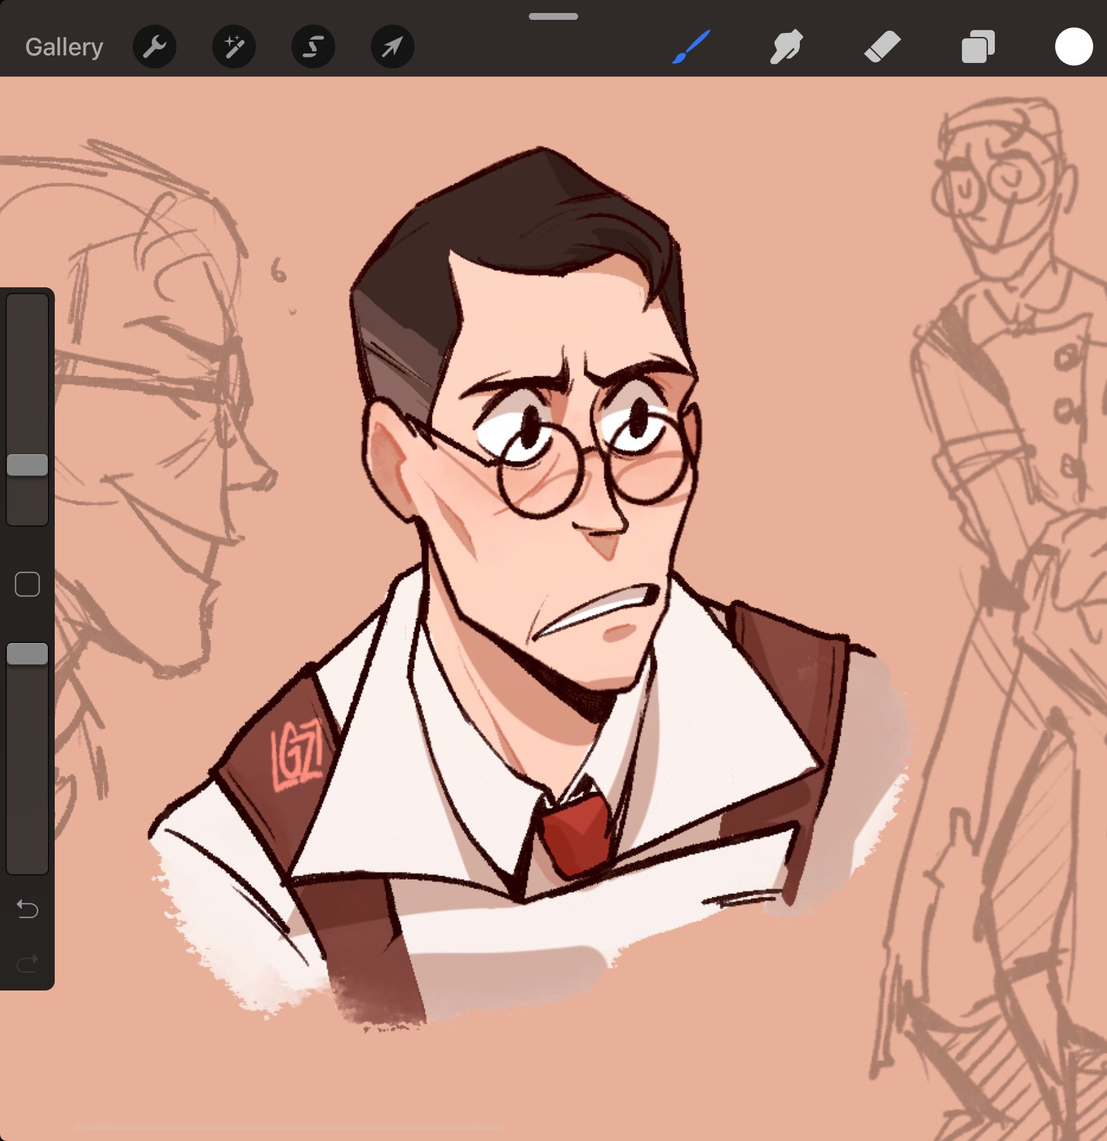Select the Transform arrow tool
This screenshot has width=1107, height=1141.
(392, 47)
